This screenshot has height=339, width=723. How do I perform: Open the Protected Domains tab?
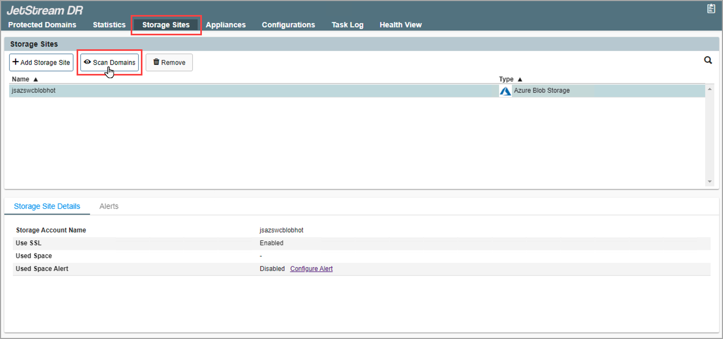42,25
